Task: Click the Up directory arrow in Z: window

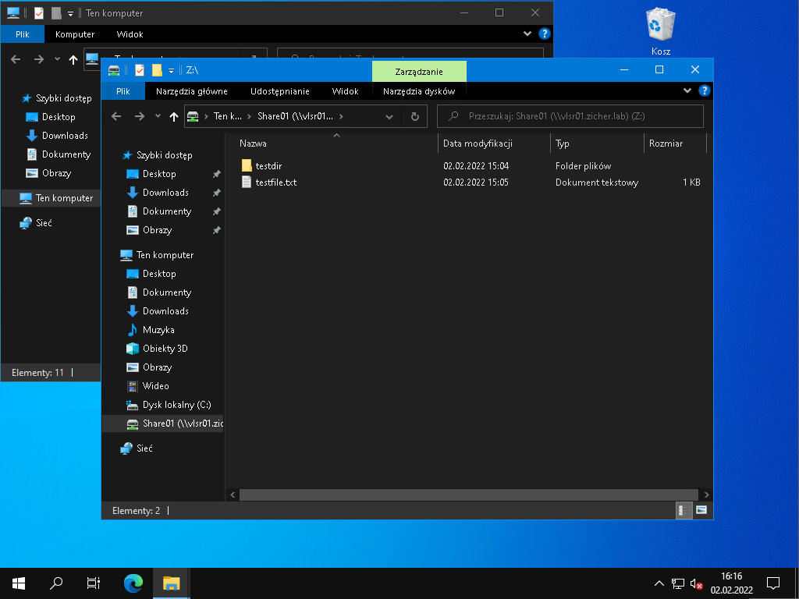Action: click(x=174, y=116)
